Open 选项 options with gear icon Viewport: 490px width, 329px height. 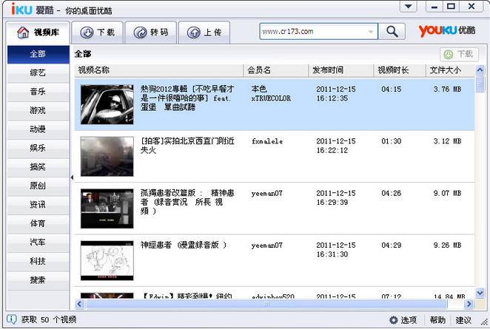[403, 320]
